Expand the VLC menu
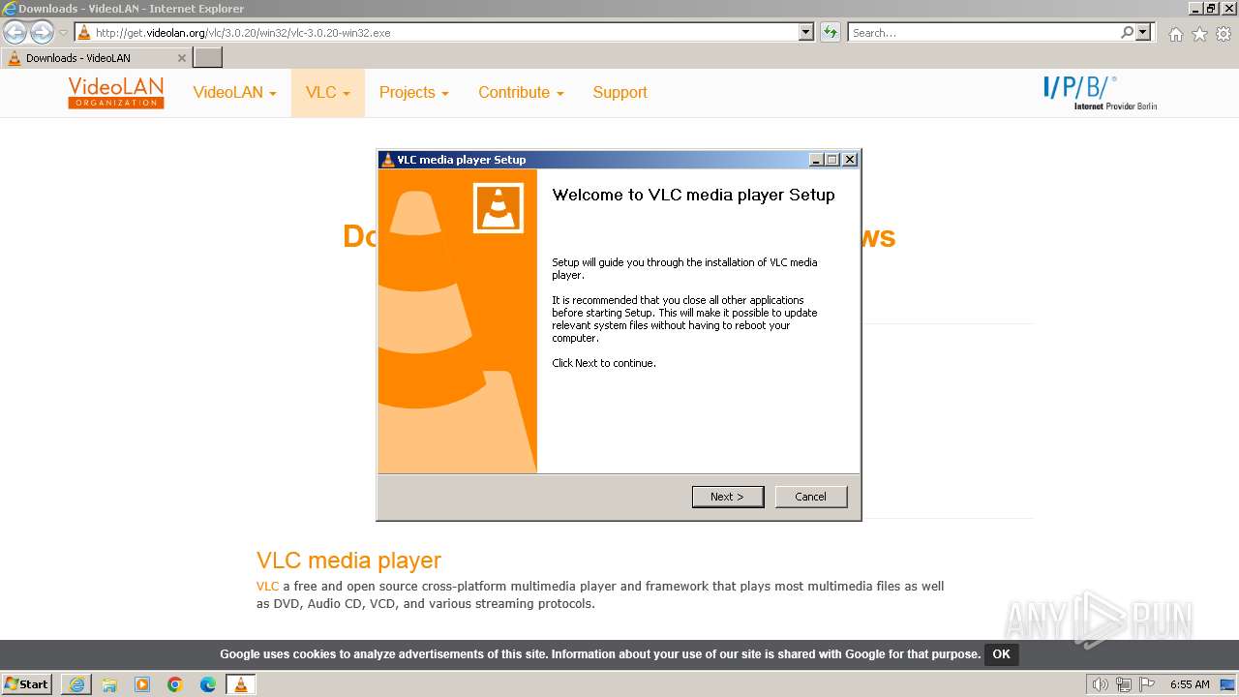The image size is (1239, 697). click(x=328, y=93)
